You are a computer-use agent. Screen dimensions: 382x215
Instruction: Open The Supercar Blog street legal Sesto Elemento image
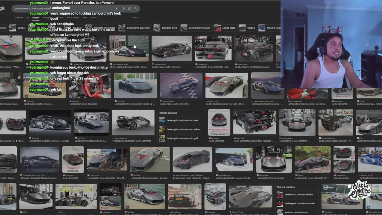tap(129, 48)
